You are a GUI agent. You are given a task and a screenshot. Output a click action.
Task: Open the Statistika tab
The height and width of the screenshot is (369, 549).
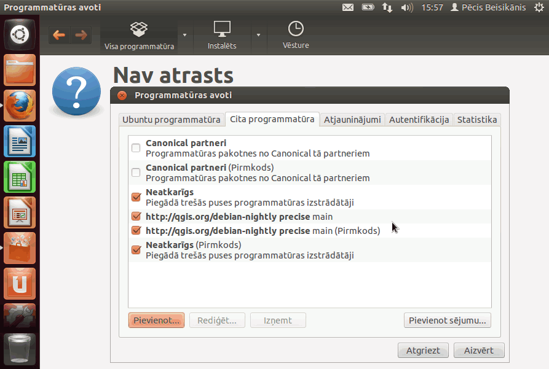click(x=477, y=120)
